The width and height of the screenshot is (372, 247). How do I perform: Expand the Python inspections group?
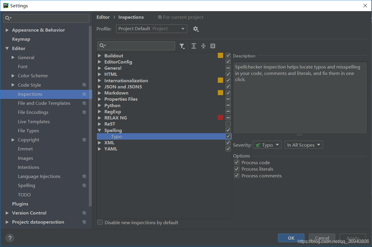(x=100, y=105)
